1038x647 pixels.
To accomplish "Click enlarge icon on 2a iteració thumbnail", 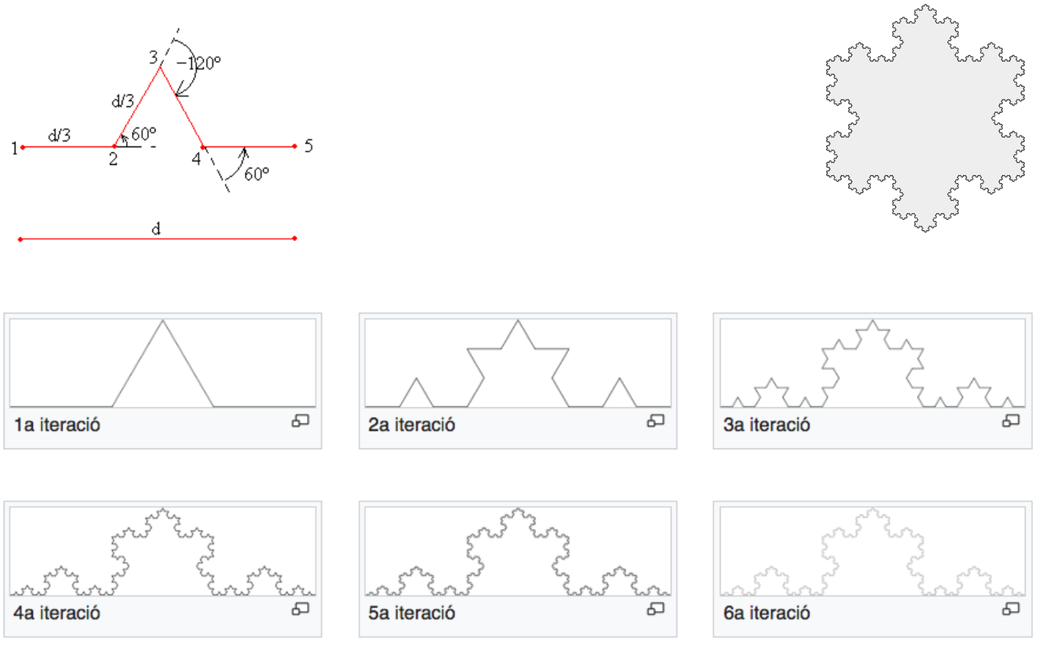I will (x=655, y=421).
